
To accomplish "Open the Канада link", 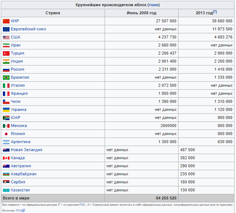I will point(18,158).
